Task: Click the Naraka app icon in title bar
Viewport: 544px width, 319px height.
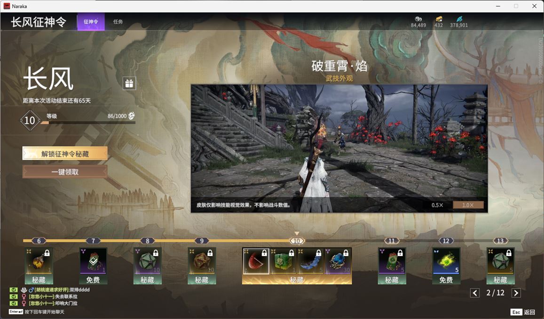Action: click(x=7, y=6)
